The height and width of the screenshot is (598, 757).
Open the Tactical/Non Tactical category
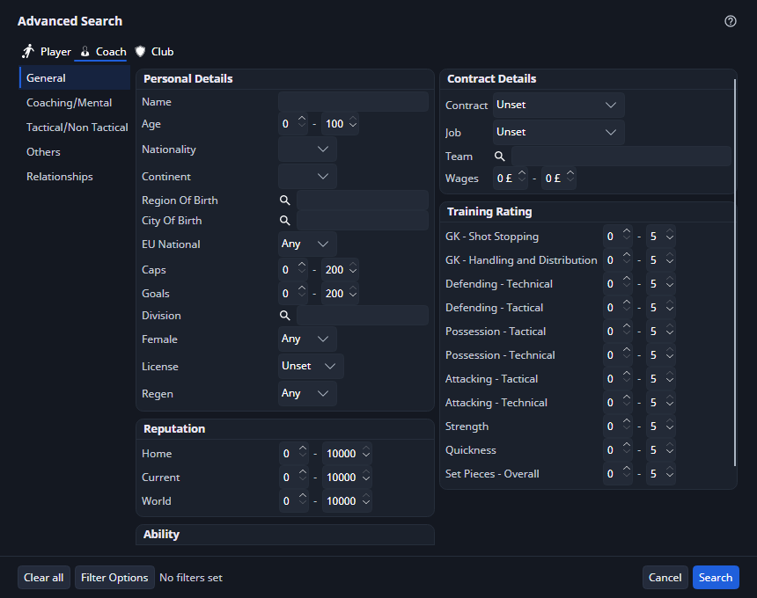pos(75,127)
